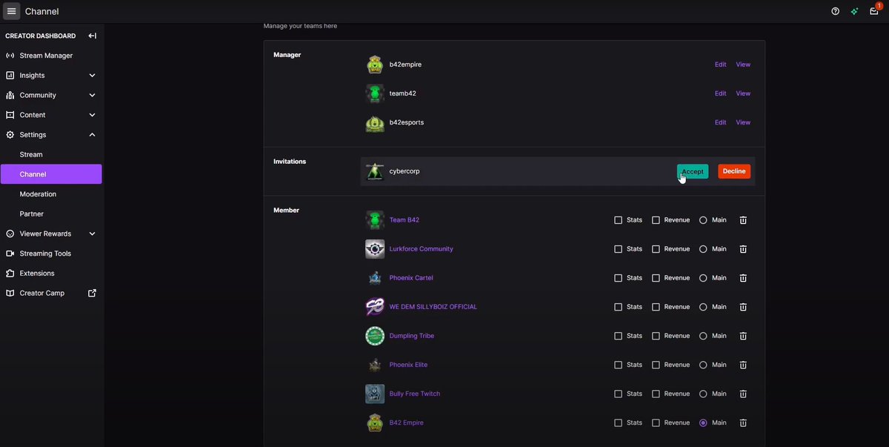This screenshot has width=889, height=447.
Task: Click the Viewer Rewards icon
Action: pyautogui.click(x=10, y=234)
